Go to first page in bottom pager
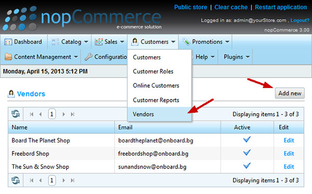The width and height of the screenshot is (312, 194). point(31,180)
